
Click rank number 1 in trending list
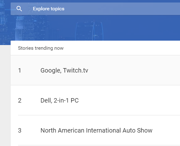pyautogui.click(x=20, y=70)
